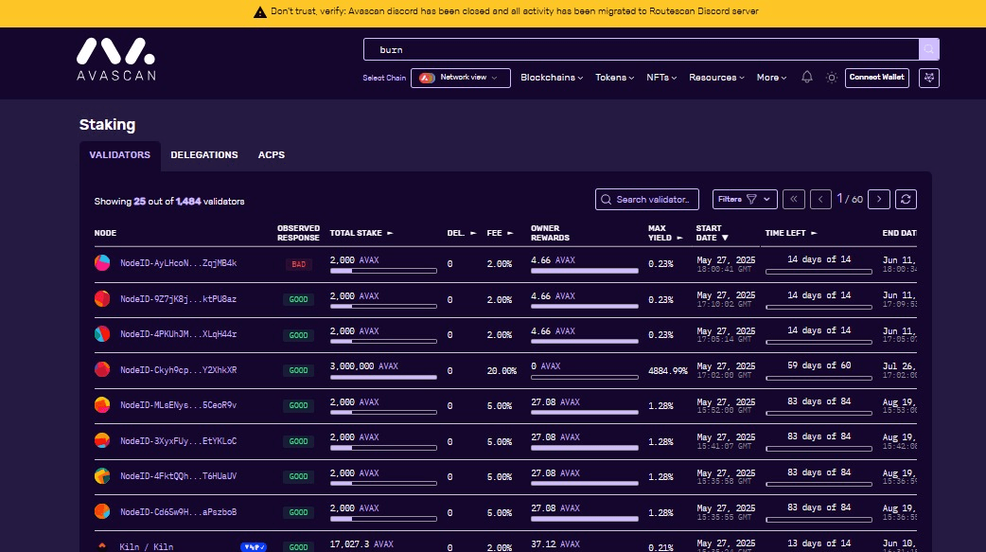The image size is (986, 552).
Task: Click the page indicator 1 / 60
Action: (850, 199)
